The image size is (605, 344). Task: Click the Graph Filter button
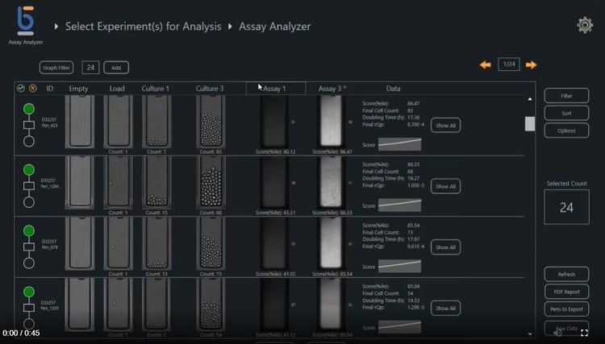[x=56, y=68]
